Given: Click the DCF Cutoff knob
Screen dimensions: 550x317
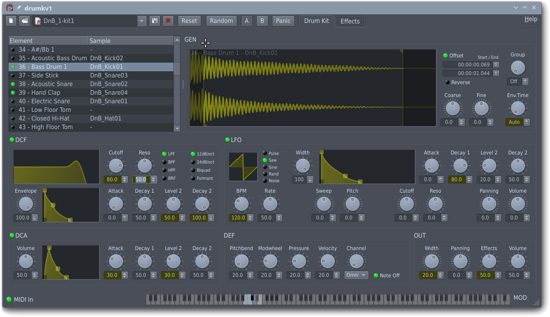Looking at the screenshot, I should click(116, 165).
